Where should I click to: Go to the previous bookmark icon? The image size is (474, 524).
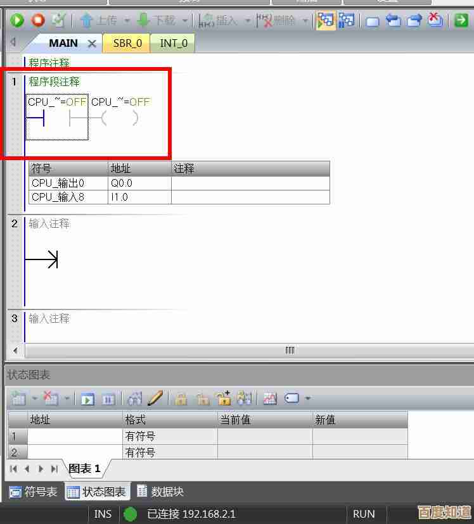(394, 21)
